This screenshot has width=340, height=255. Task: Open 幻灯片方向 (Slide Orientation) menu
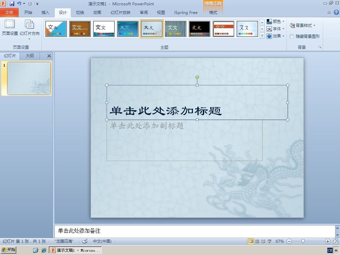point(30,30)
